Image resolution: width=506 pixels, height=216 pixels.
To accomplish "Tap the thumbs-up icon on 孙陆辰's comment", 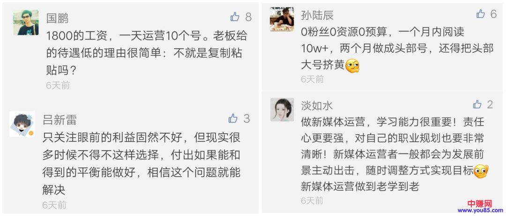I will pyautogui.click(x=481, y=14).
